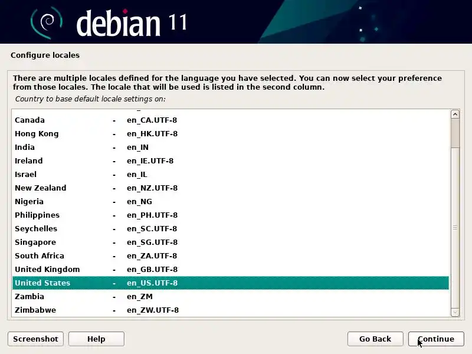Click the locale list scrollbar thumb
The width and height of the screenshot is (472, 354).
tap(455, 228)
